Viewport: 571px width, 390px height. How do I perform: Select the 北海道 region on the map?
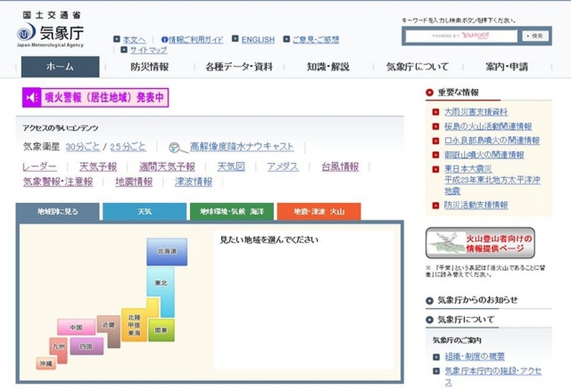tap(166, 252)
